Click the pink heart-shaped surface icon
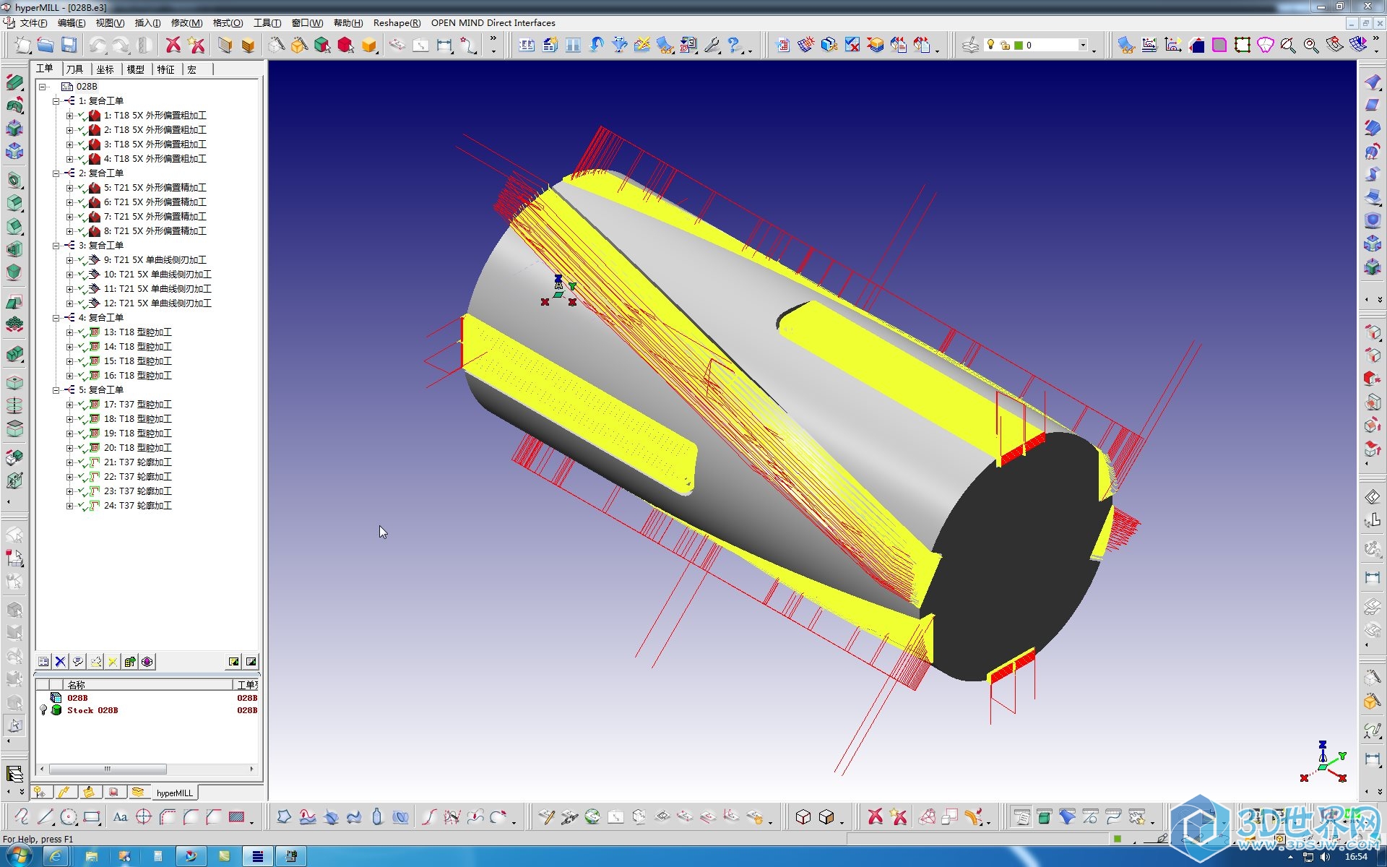This screenshot has width=1387, height=867. (x=1265, y=46)
